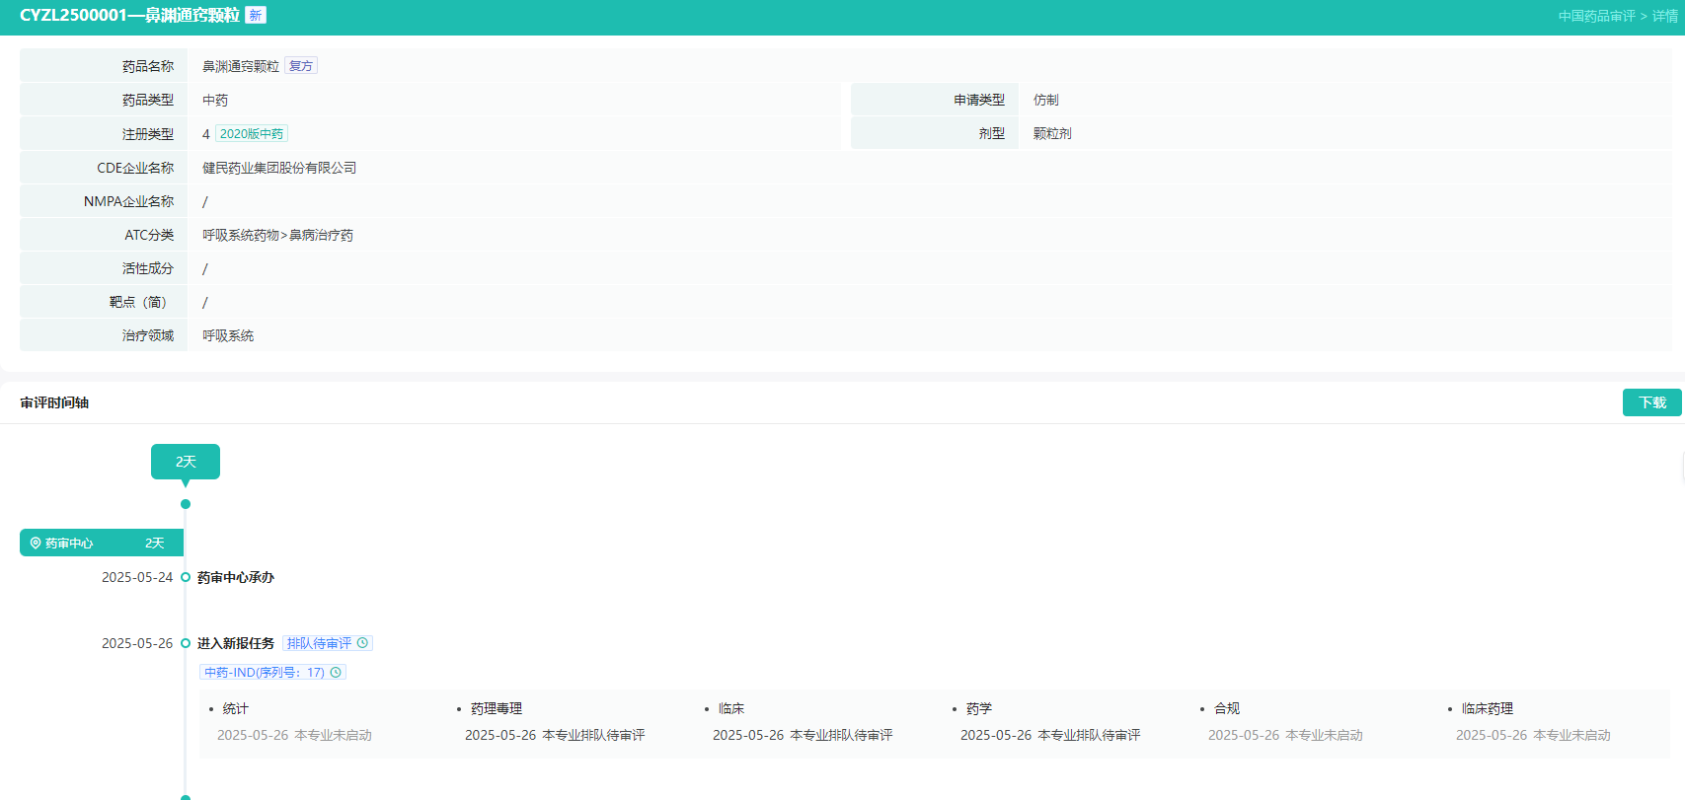The height and width of the screenshot is (800, 1685).
Task: Go back via 中国药品审评 breadcrumb
Action: coord(1596,17)
